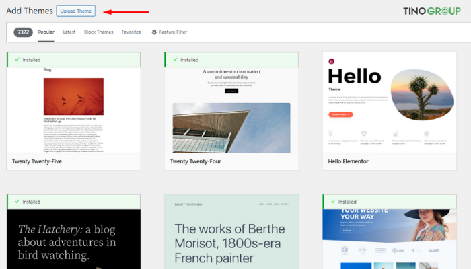Click the Elementor logo icon on Hello theme
The width and height of the screenshot is (471, 269).
331,61
